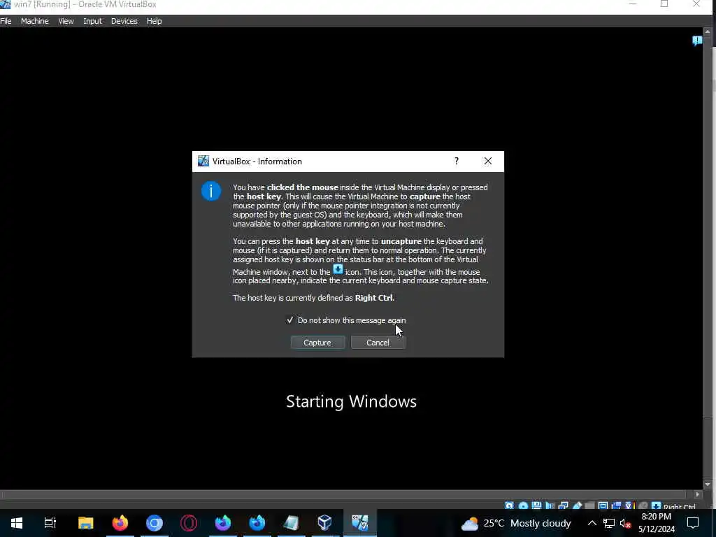Click the shared folders status icon

point(589,506)
